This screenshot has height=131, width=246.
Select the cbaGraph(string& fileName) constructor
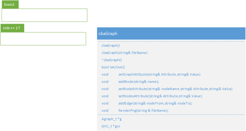pyautogui.click(x=125, y=53)
